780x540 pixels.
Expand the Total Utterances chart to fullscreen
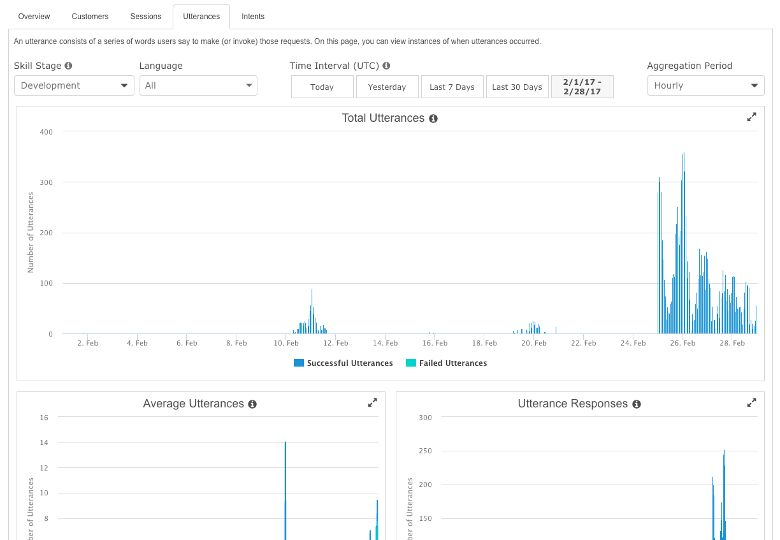[x=751, y=117]
